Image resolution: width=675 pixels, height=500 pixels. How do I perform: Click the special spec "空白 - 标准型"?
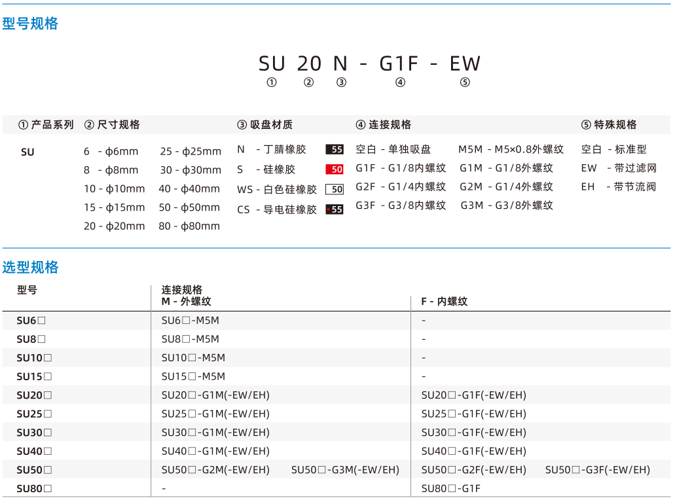614,149
